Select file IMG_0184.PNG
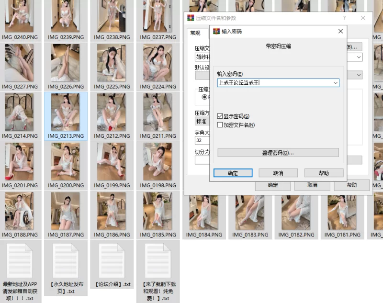The width and height of the screenshot is (383, 303). (x=204, y=217)
